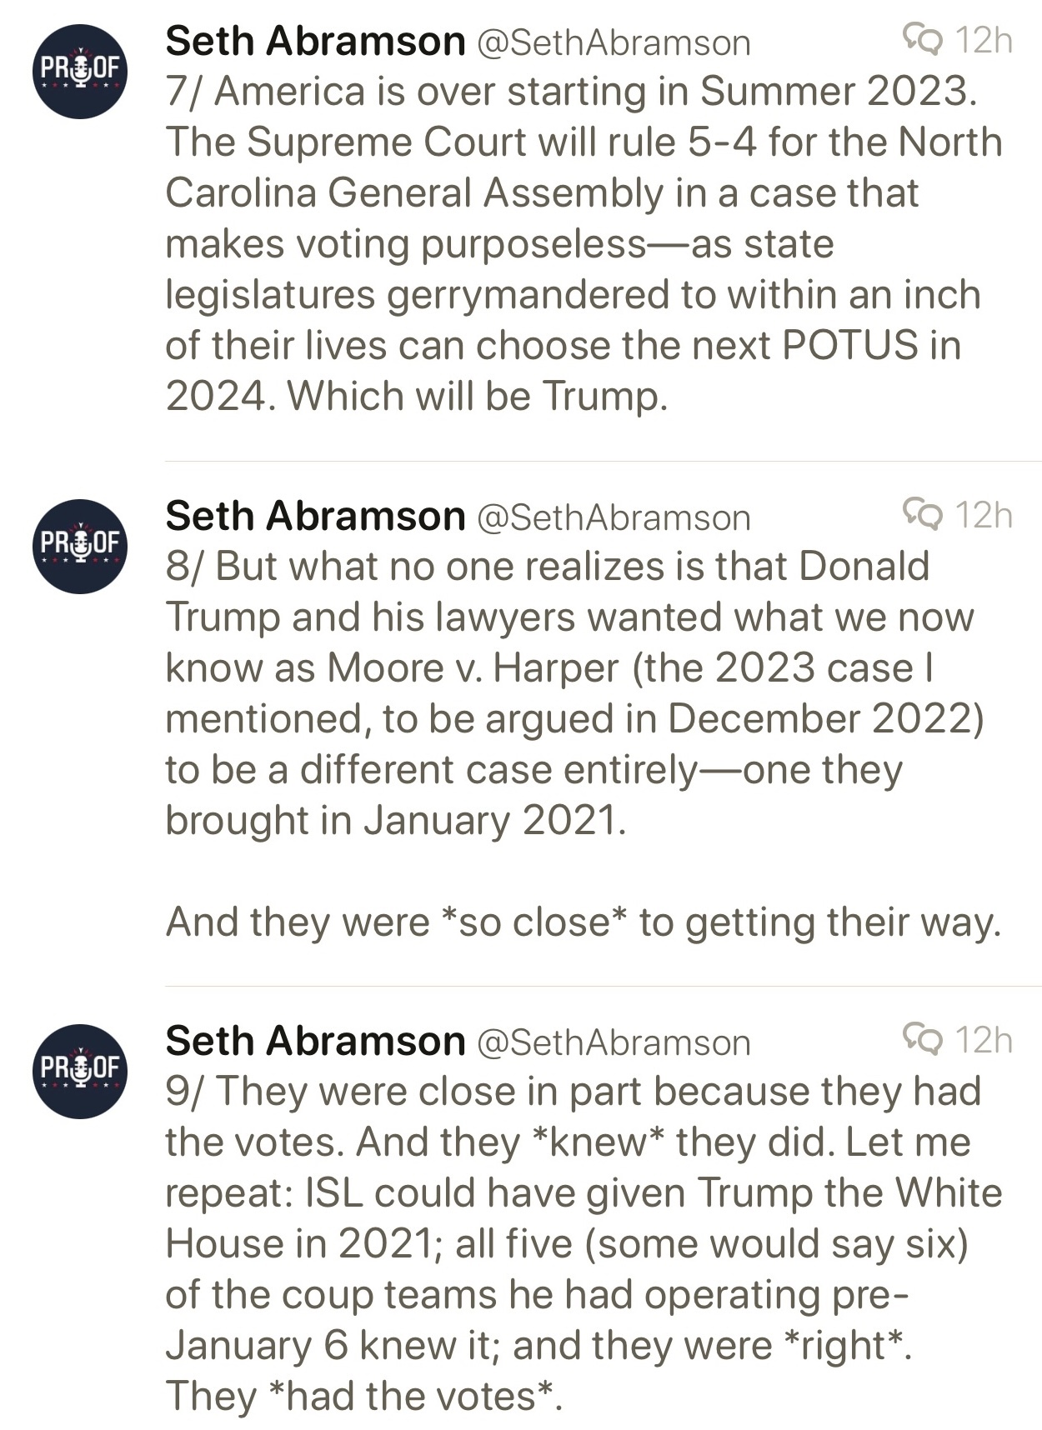Tap the PROOF avatar beside tweet 8/

pyautogui.click(x=80, y=546)
